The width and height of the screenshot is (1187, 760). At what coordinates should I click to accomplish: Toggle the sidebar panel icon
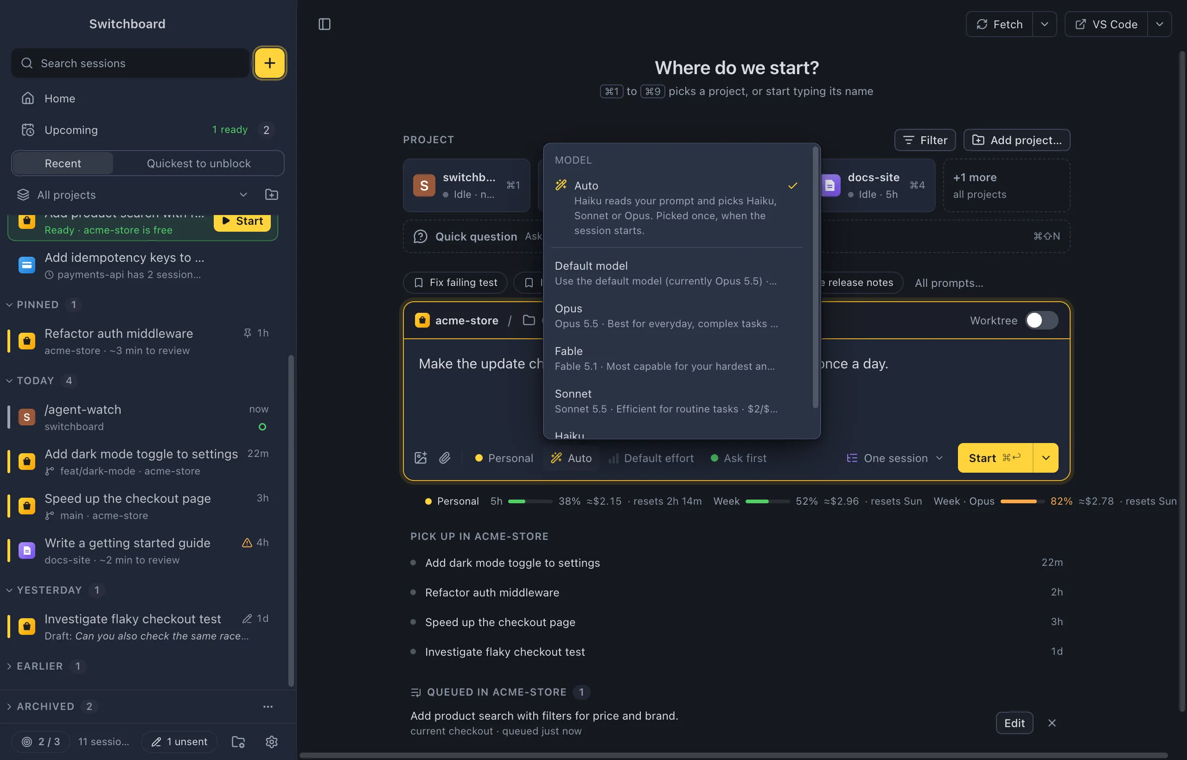[325, 24]
